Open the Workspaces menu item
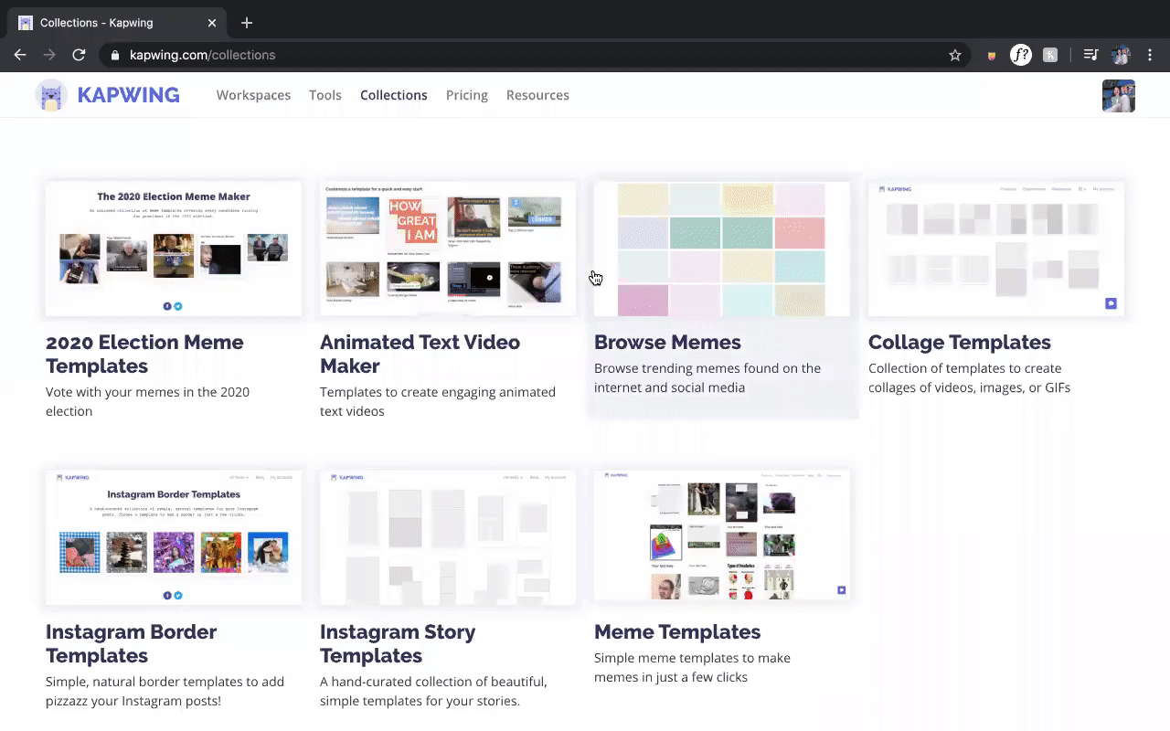The image size is (1170, 731). click(253, 95)
